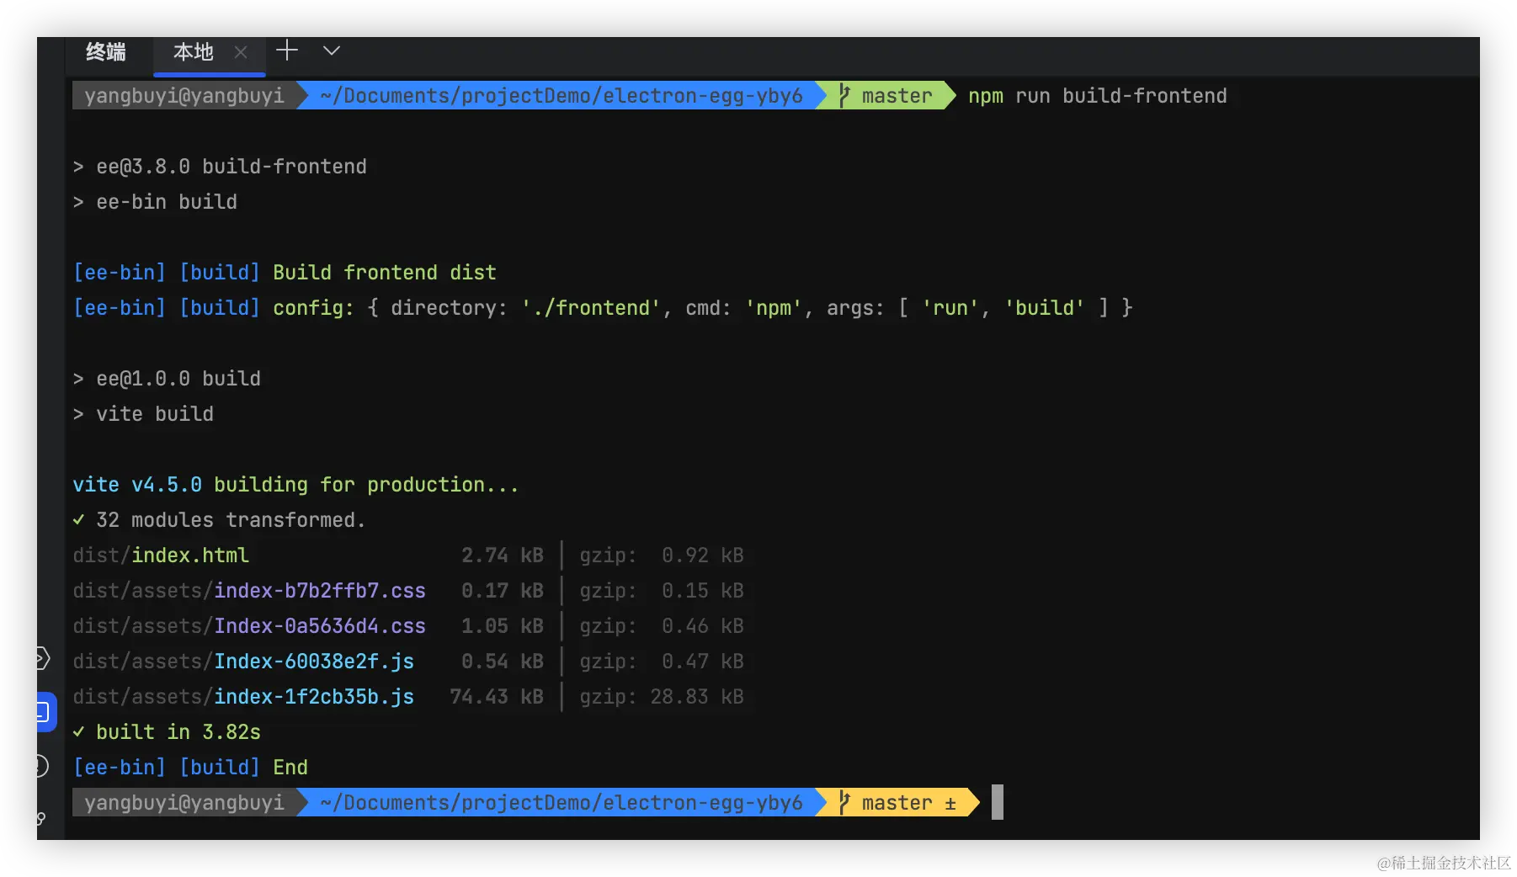Click the top prompt's master branch segment
1517x877 pixels.
886,96
